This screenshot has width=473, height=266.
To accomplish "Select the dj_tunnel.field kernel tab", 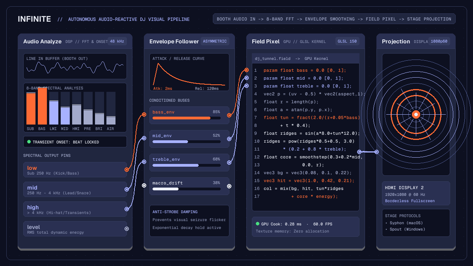I will click(305, 59).
